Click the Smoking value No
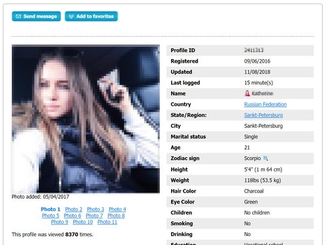The width and height of the screenshot is (326, 245). click(247, 223)
